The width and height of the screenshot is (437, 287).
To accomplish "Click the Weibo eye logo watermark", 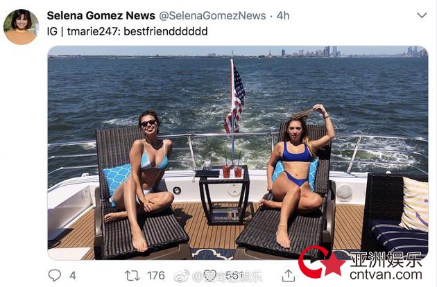I will pos(182,276).
